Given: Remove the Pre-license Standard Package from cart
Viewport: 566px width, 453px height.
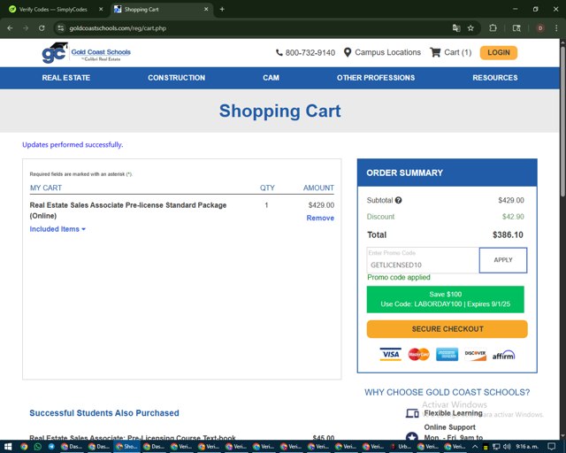Looking at the screenshot, I should (320, 218).
